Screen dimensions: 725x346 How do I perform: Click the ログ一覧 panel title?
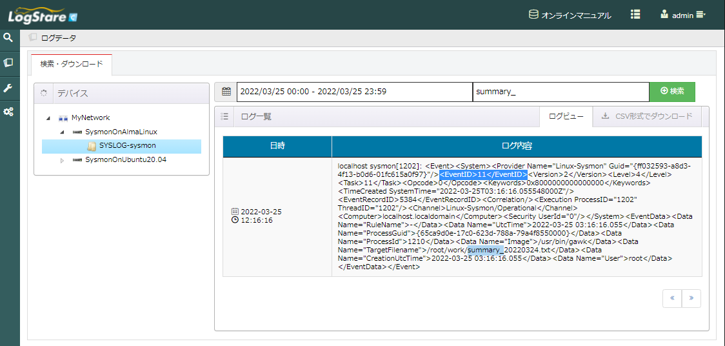click(x=256, y=117)
